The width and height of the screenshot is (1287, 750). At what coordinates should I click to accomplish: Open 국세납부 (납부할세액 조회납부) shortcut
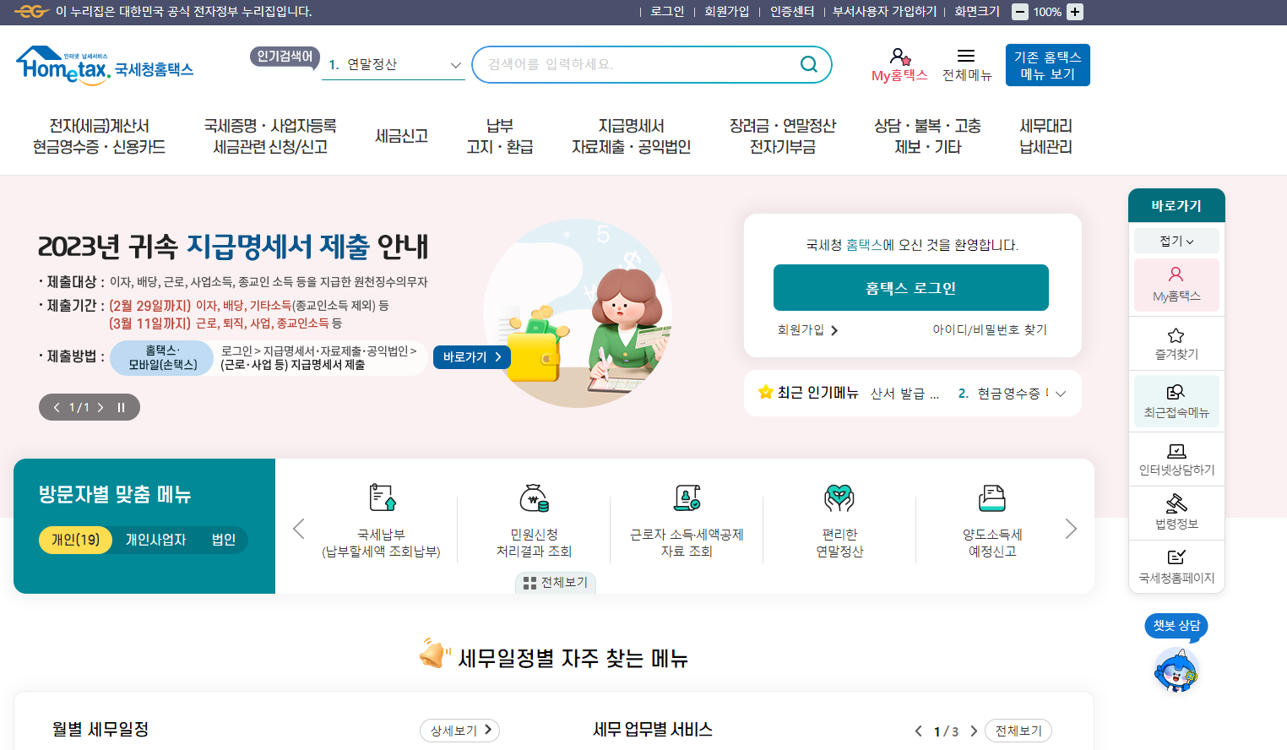coord(381,520)
